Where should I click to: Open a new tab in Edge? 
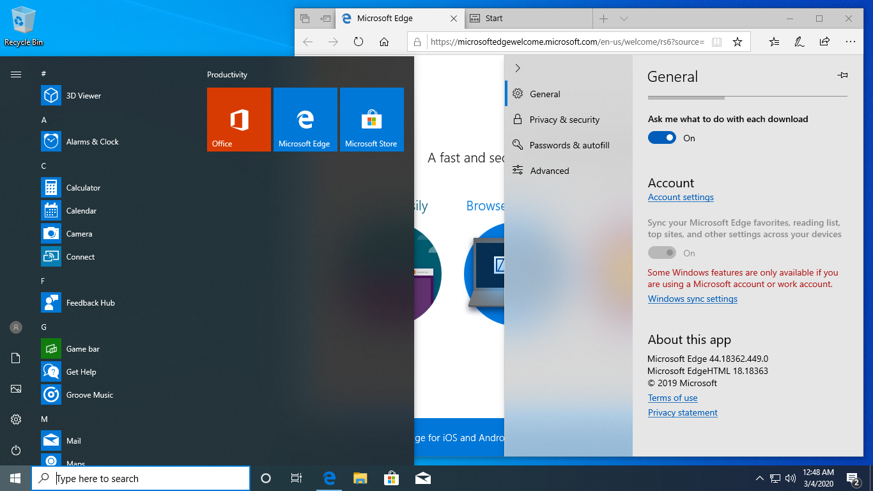pos(604,19)
